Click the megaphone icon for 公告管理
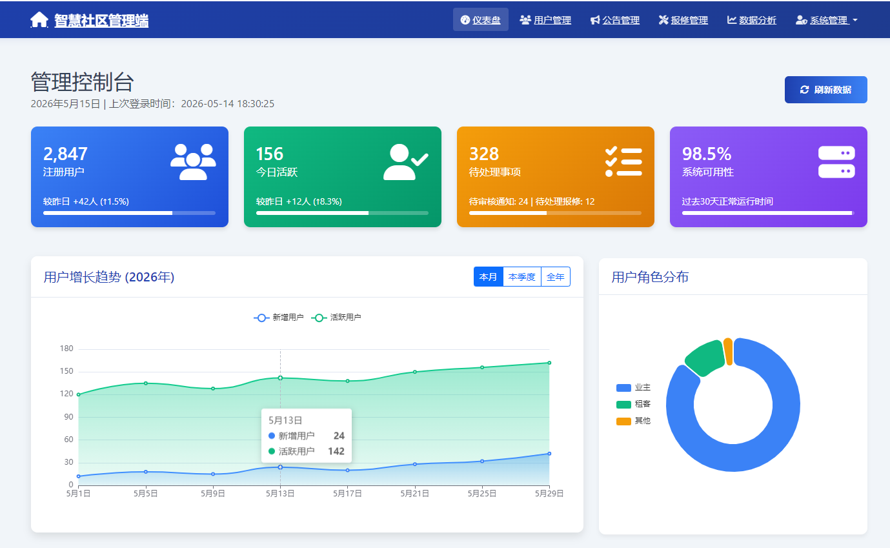Viewport: 890px width, 548px height. tap(594, 20)
